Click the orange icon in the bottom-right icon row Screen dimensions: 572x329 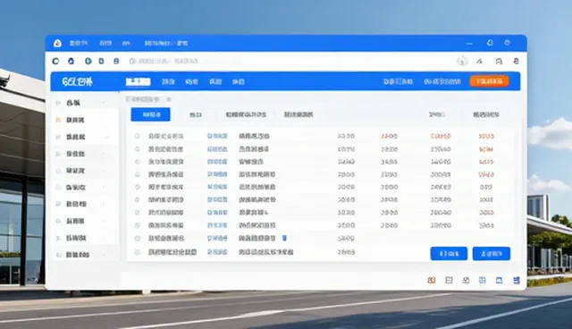[432, 280]
